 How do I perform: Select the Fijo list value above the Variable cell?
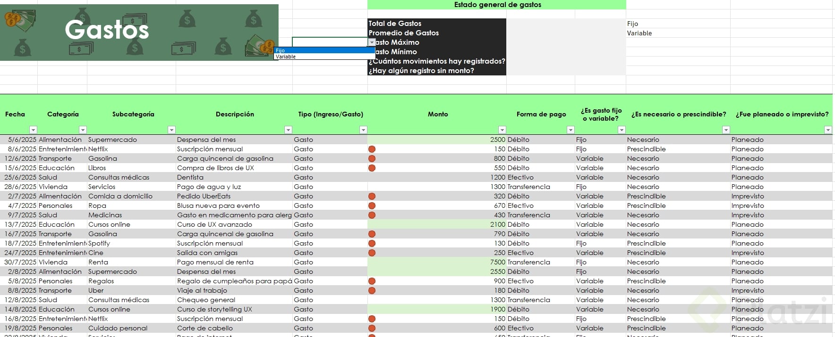tap(678, 24)
